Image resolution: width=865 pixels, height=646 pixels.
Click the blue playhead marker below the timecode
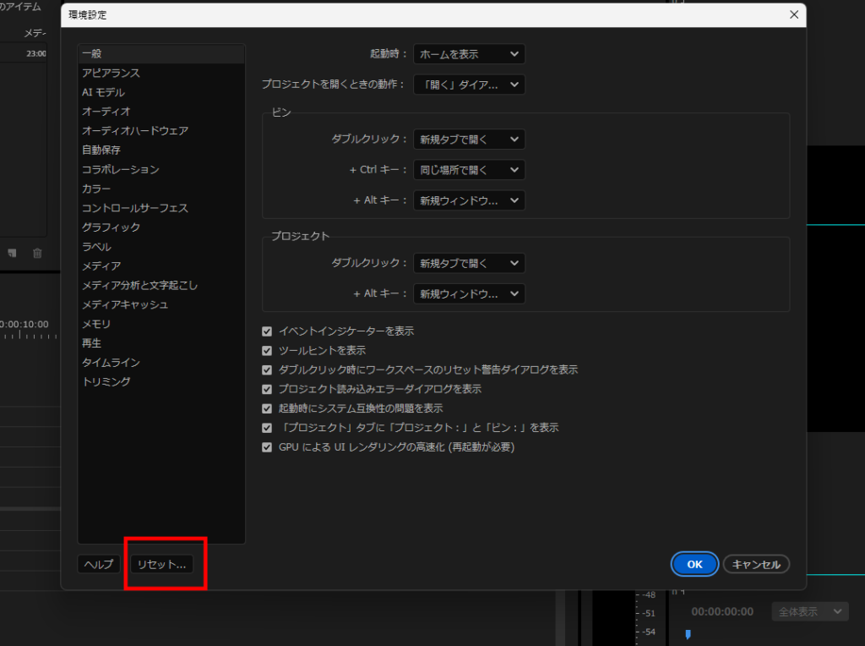688,634
